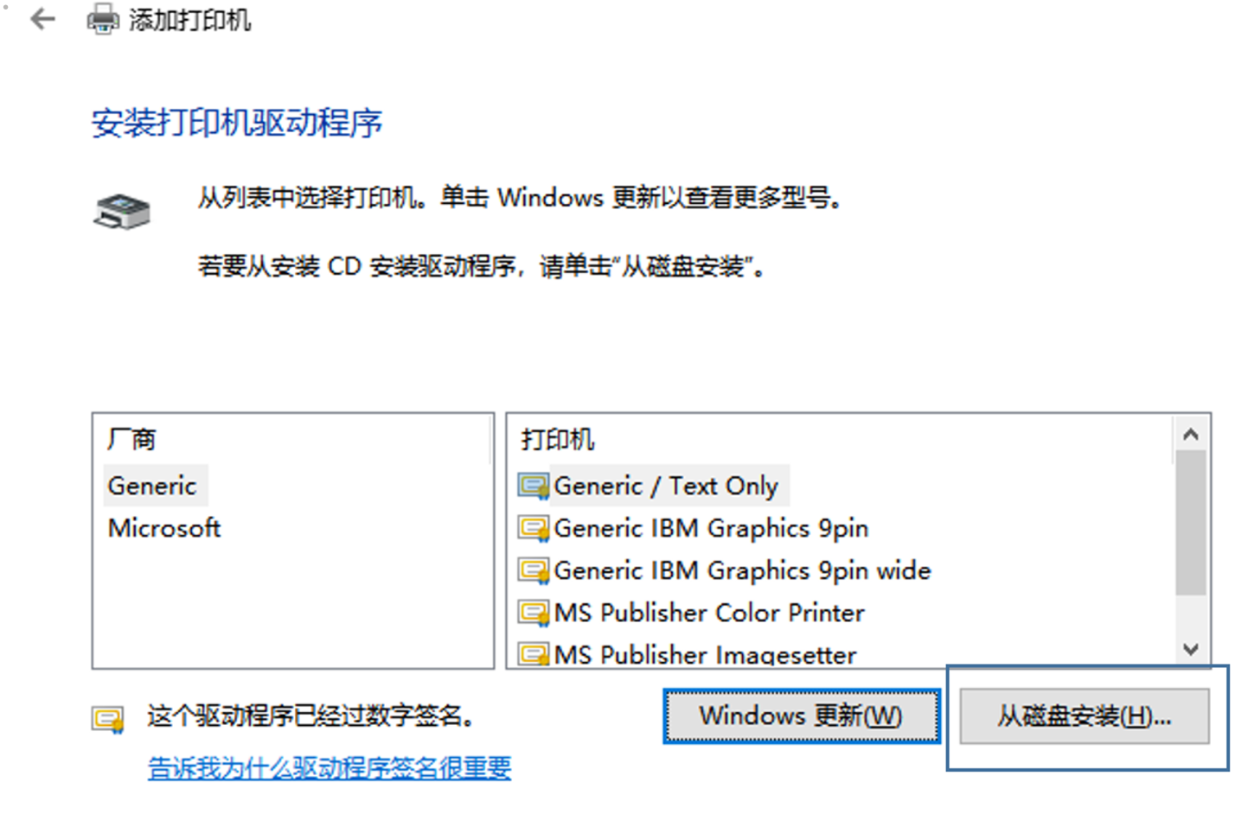The height and width of the screenshot is (827, 1248).
Task: Select Generic in the manufacturer list
Action: (152, 486)
